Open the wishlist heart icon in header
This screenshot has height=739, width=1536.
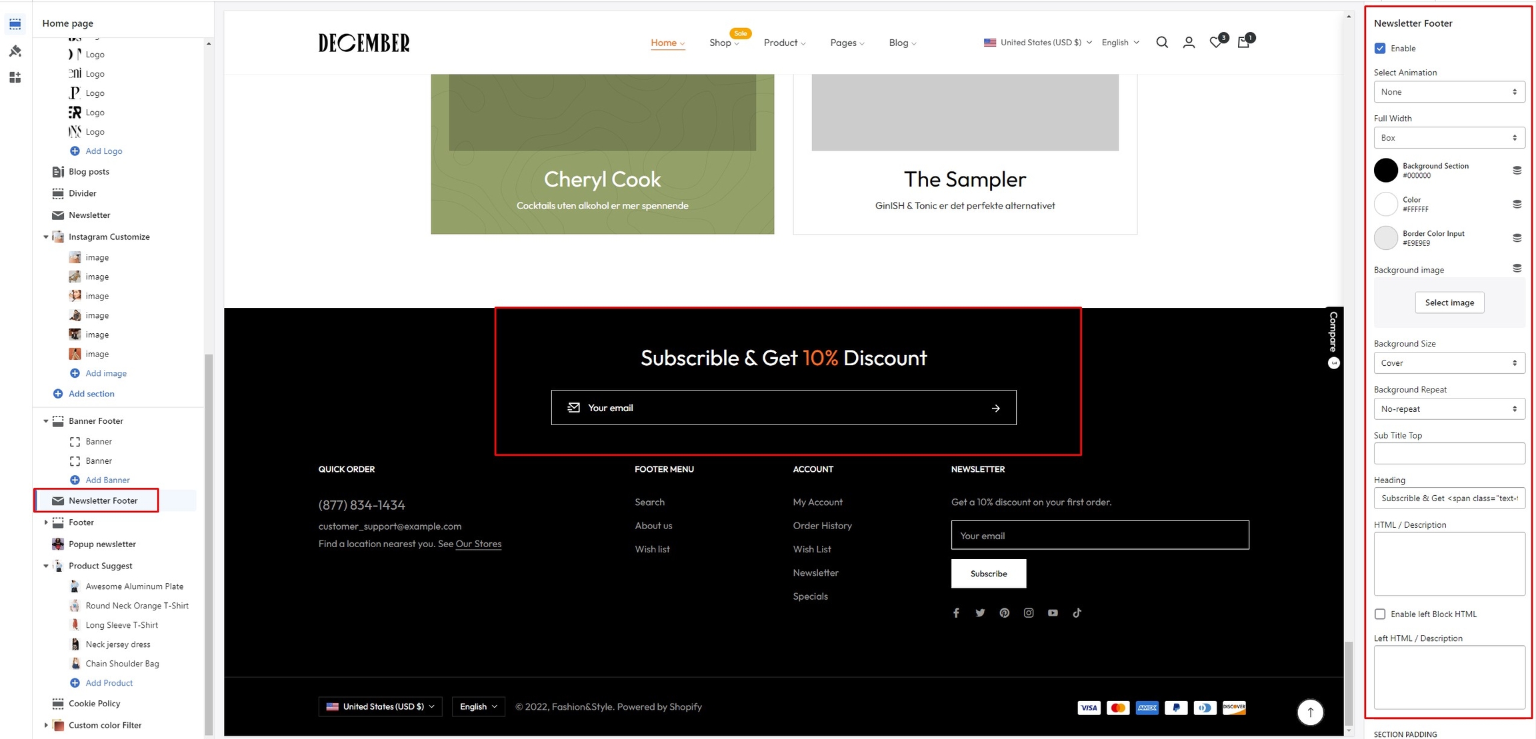(1216, 43)
